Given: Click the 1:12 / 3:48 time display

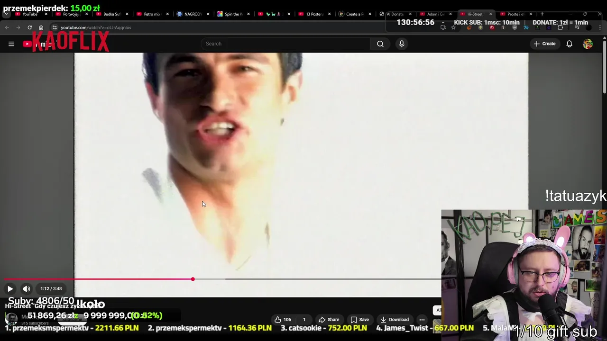Looking at the screenshot, I should click(51, 288).
